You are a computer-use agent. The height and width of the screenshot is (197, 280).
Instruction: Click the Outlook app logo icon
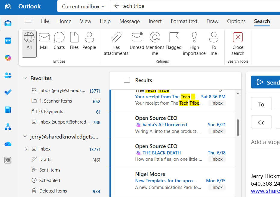coord(8,7)
